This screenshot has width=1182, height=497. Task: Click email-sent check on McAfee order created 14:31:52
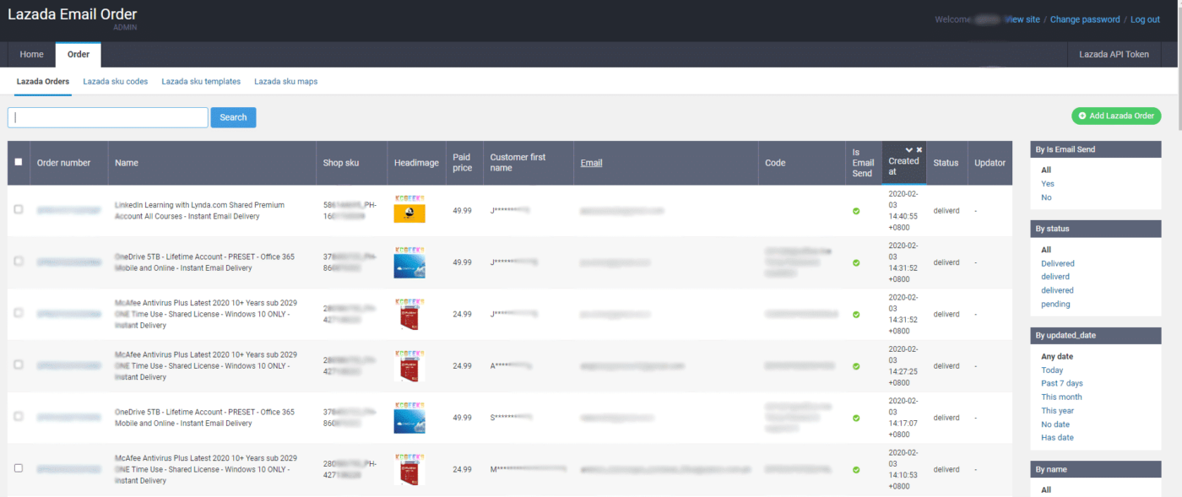[x=856, y=315]
